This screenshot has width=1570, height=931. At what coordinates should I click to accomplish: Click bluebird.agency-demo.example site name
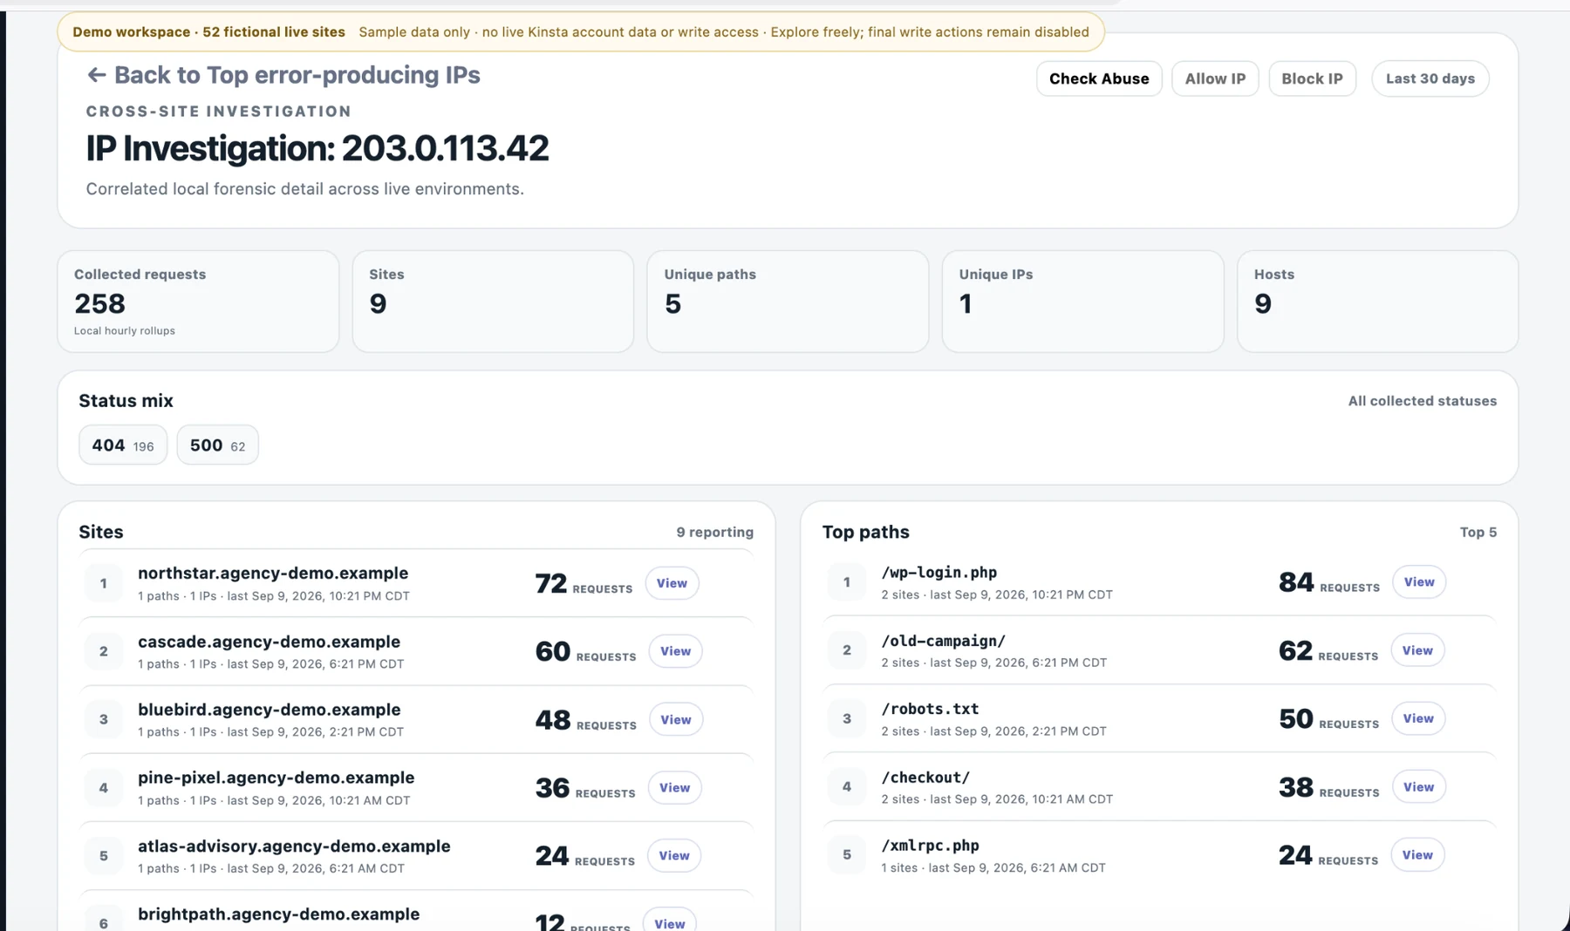[x=269, y=710]
